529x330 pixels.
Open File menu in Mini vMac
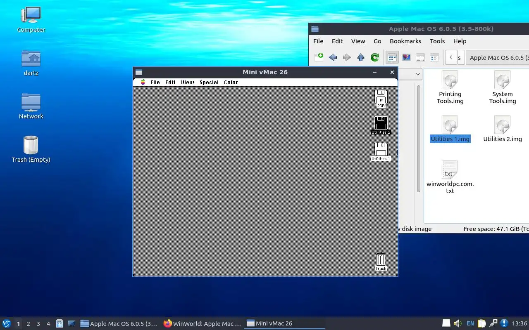155,82
